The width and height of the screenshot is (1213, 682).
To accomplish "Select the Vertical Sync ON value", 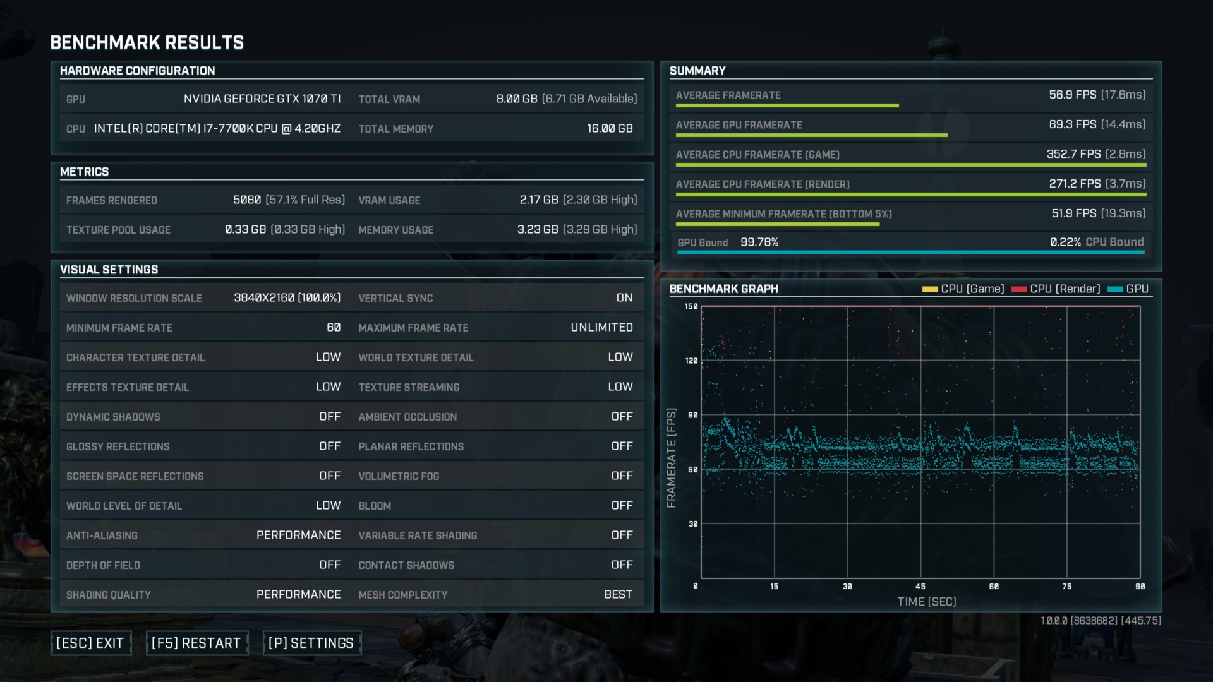I will tap(624, 297).
